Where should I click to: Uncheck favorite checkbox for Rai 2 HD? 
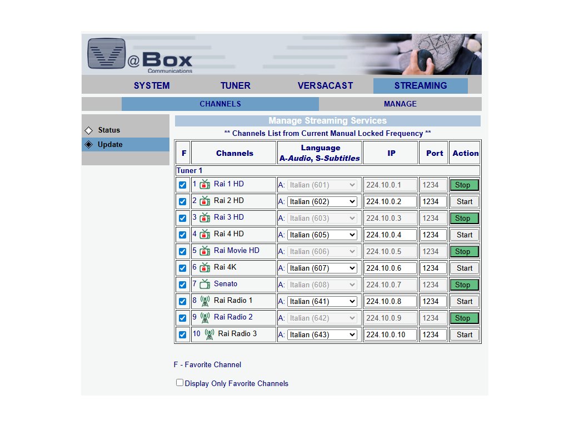182,202
